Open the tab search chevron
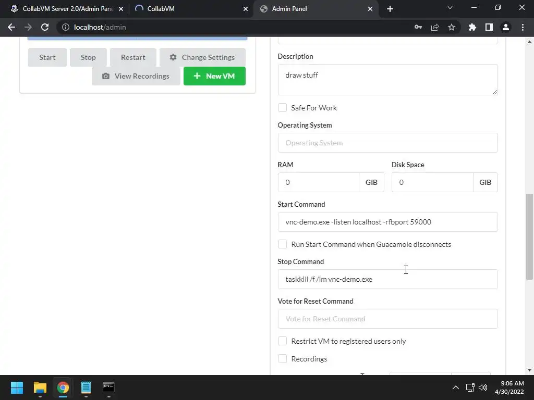This screenshot has width=534, height=400. (450, 7)
